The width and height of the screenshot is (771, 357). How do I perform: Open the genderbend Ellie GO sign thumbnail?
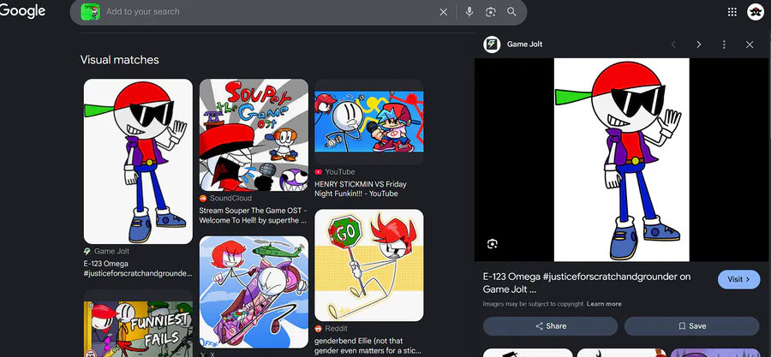(x=368, y=265)
